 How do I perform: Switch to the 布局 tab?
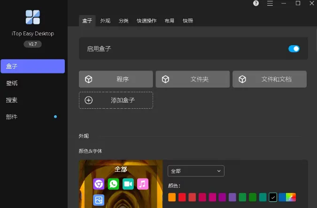click(170, 21)
